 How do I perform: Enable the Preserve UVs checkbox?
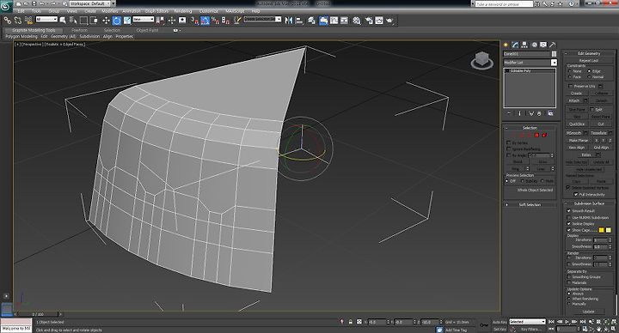click(570, 86)
